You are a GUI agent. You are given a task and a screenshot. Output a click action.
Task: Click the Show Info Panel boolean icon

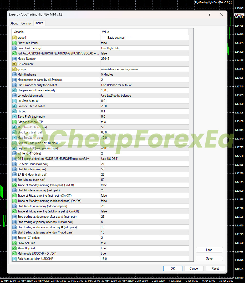(14, 43)
